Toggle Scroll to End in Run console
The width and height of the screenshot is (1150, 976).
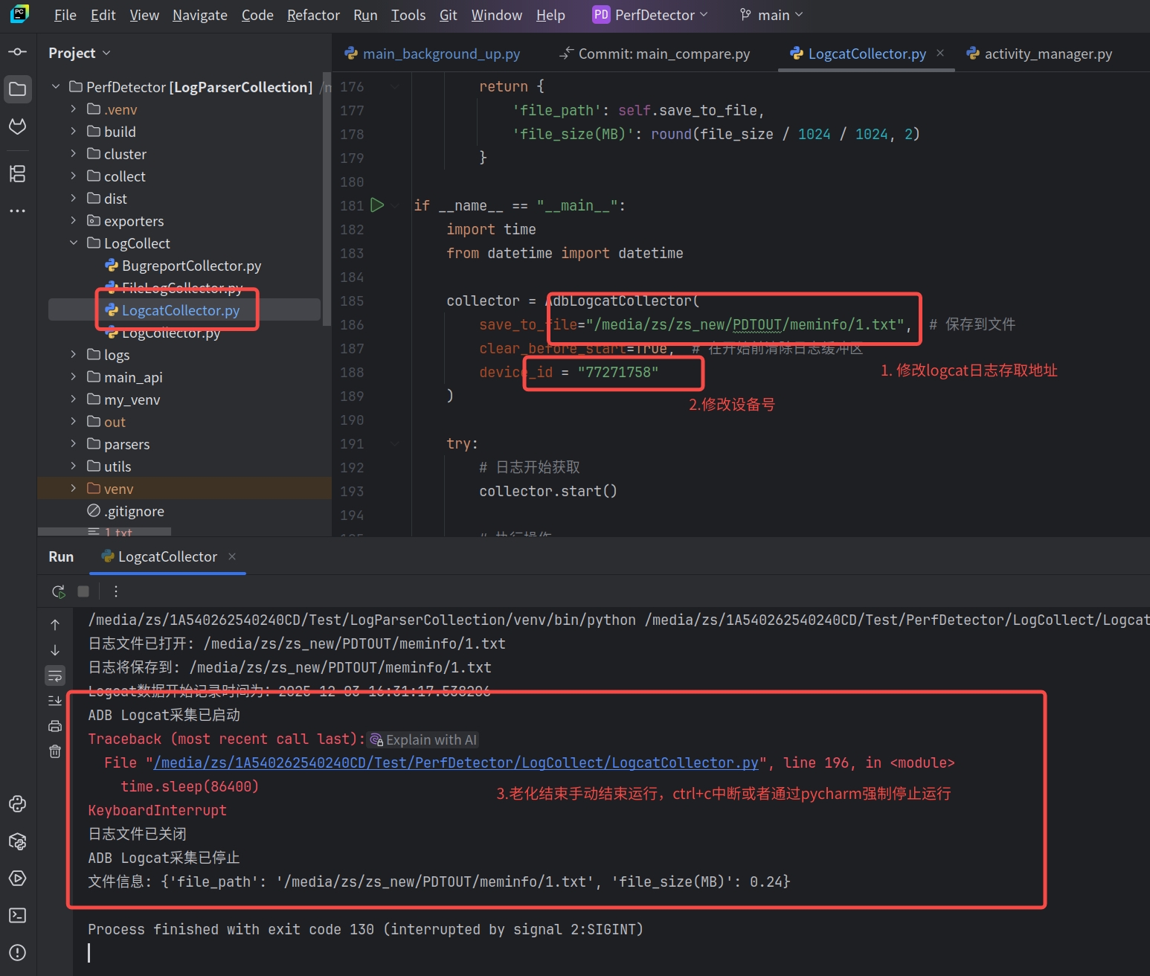click(55, 701)
